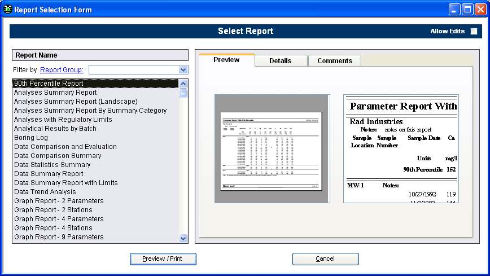Select Graph Report - 2 Parameters

pyautogui.click(x=95, y=201)
